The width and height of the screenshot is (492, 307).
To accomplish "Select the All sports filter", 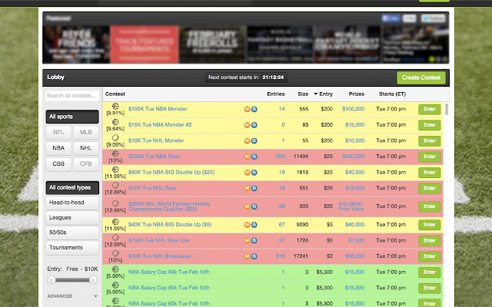I will (72, 117).
